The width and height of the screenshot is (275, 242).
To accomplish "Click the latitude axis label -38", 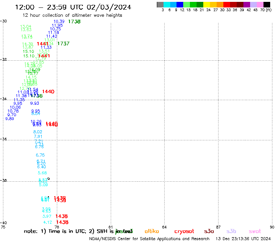I will coord(3,180).
